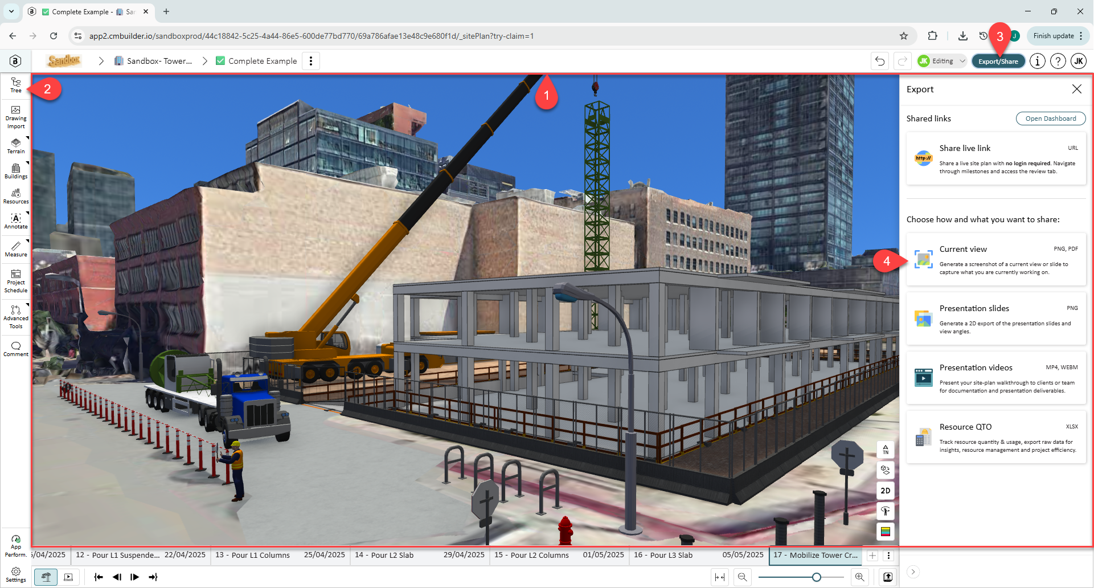Choose Presentation videos export option
The height and width of the screenshot is (588, 1094).
(x=996, y=378)
